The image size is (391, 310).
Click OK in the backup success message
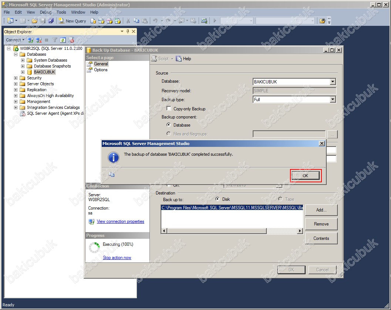[306, 176]
